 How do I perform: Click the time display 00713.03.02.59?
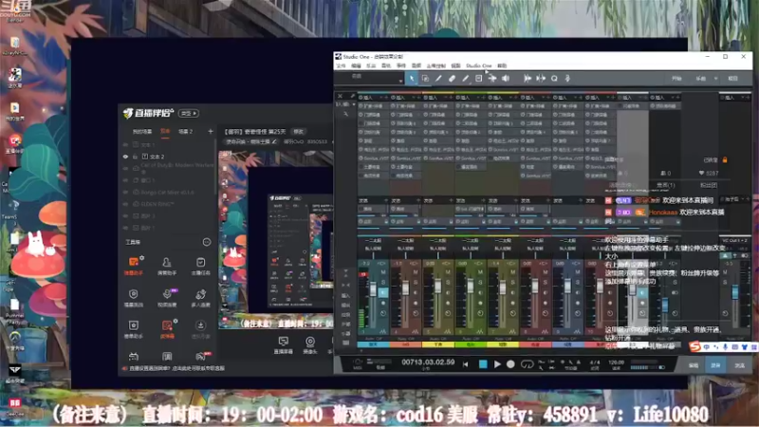(x=428, y=362)
